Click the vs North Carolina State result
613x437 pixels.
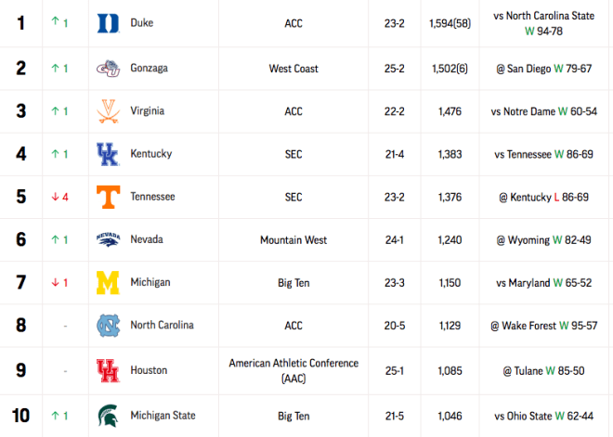point(543,23)
